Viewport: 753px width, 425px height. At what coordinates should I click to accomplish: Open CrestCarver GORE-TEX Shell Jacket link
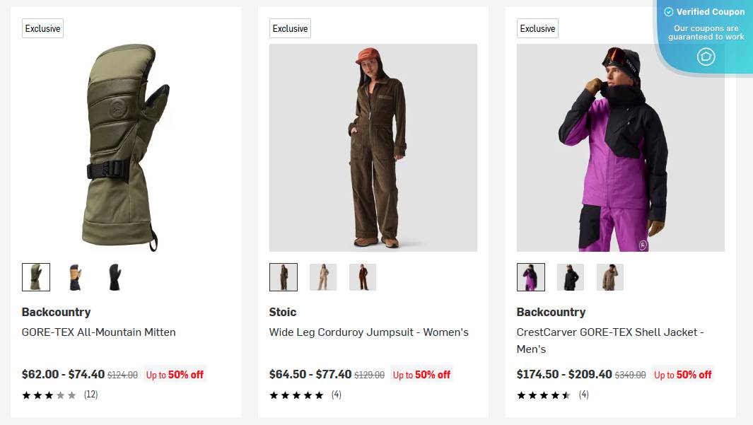609,332
